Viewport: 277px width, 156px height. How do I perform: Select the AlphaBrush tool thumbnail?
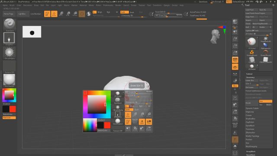(x=266, y=46)
